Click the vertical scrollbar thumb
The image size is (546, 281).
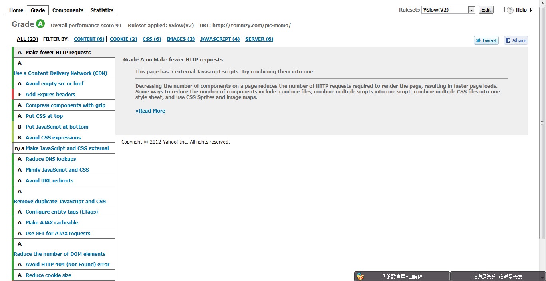pos(542,123)
